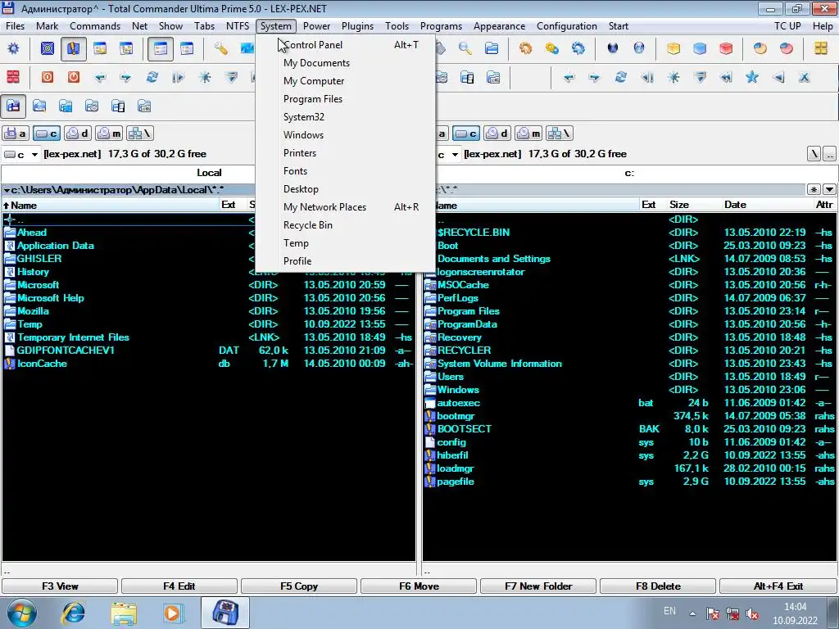
Task: Click the left toolbar's filter funnel icon
Action: (230, 77)
